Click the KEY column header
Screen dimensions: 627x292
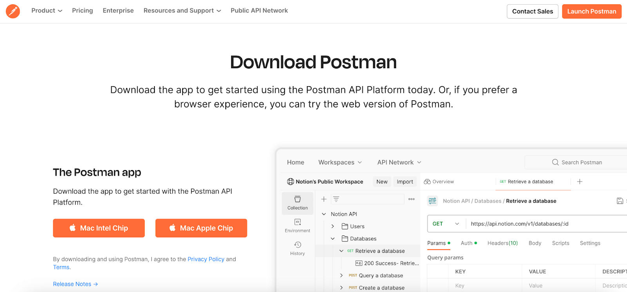pyautogui.click(x=460, y=272)
